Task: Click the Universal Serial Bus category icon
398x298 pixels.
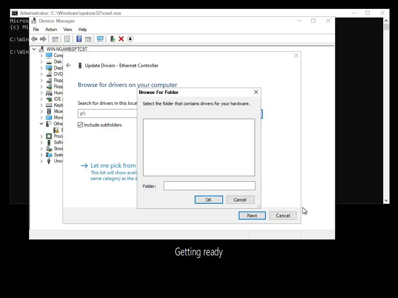Action: (49, 161)
